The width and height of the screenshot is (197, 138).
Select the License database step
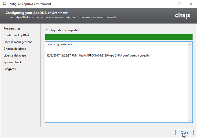tap(14, 55)
